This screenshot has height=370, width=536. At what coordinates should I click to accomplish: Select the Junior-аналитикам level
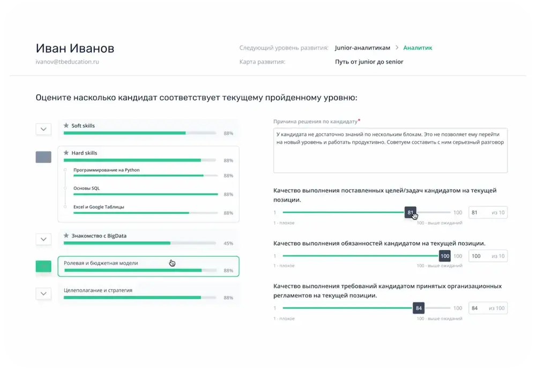tap(362, 48)
